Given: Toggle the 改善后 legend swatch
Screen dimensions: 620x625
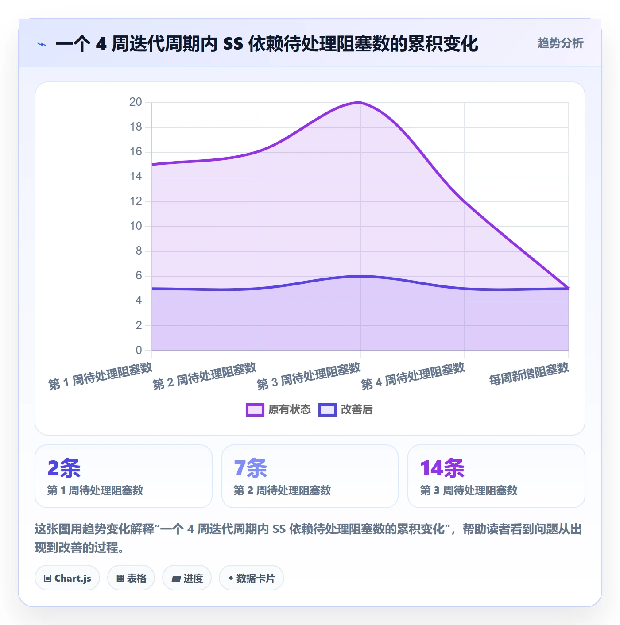Looking at the screenshot, I should tap(328, 410).
